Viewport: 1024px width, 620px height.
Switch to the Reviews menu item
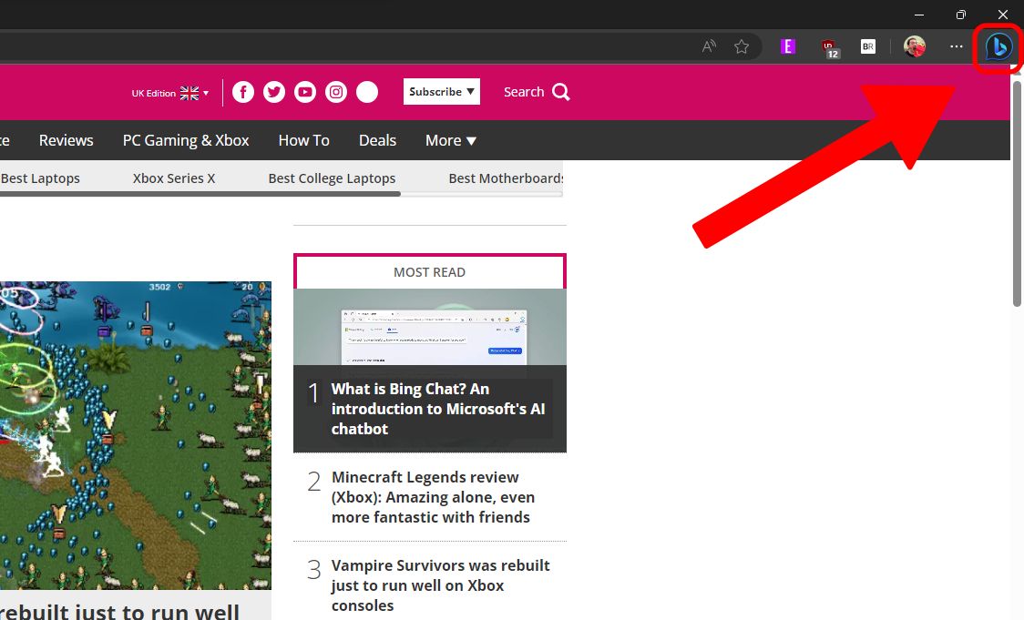(x=66, y=140)
